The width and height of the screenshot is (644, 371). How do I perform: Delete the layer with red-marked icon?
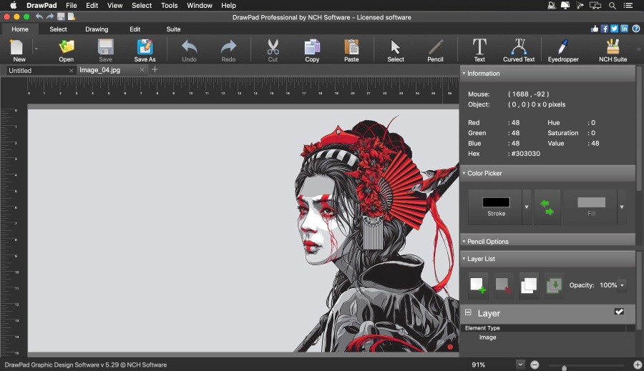point(503,285)
